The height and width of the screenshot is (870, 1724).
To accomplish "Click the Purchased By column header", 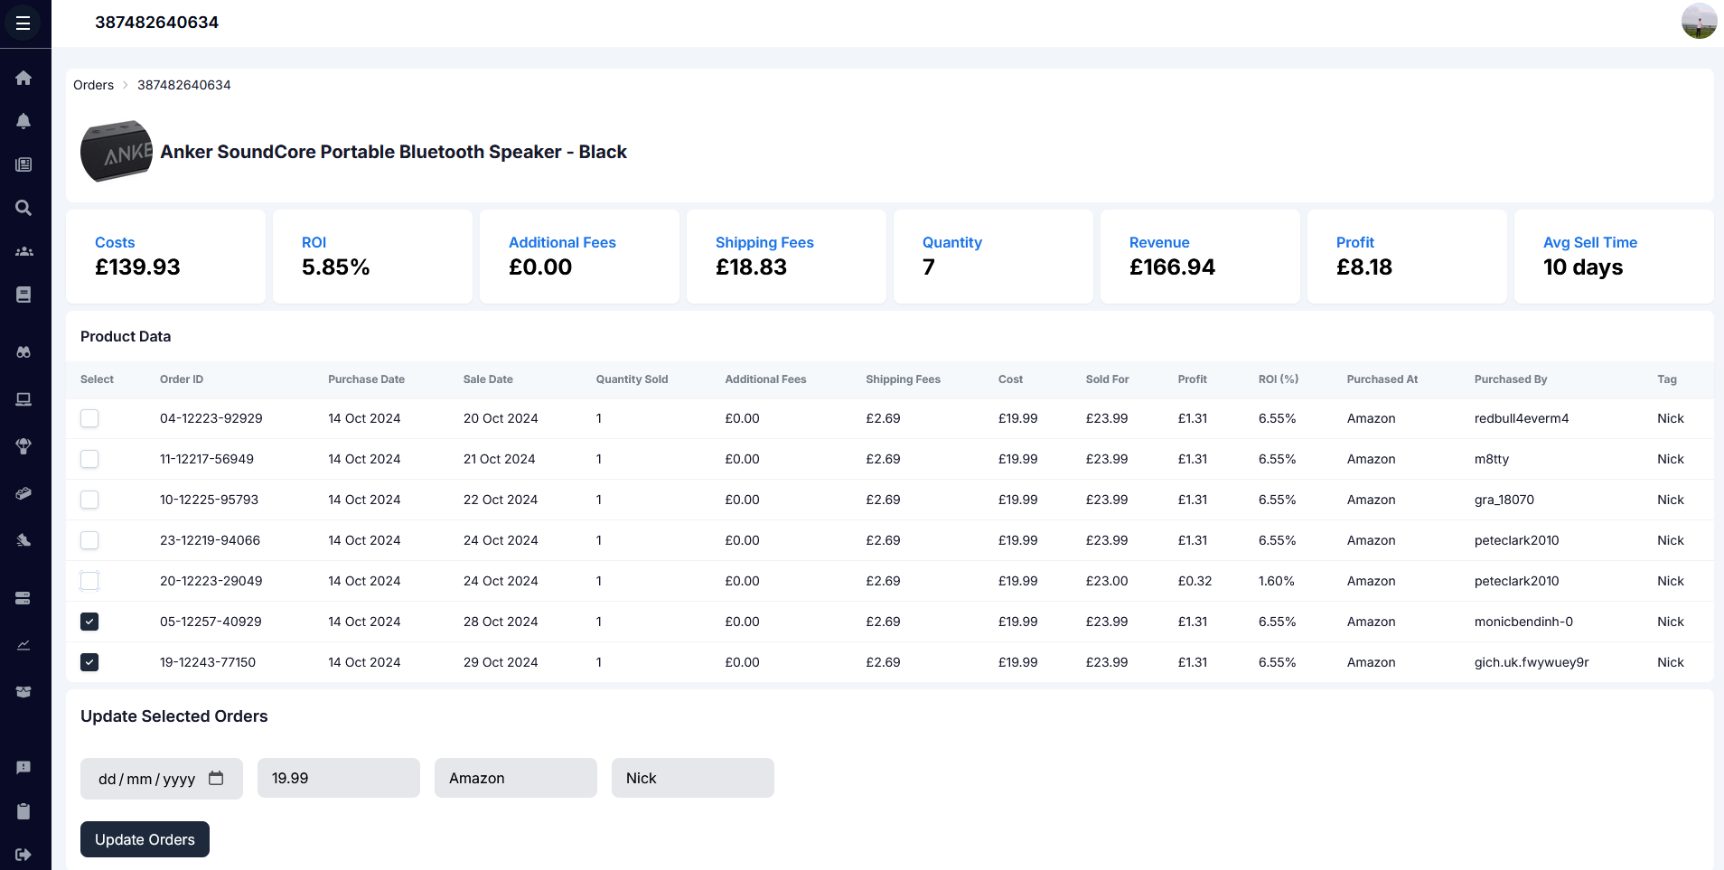I will coord(1511,379).
